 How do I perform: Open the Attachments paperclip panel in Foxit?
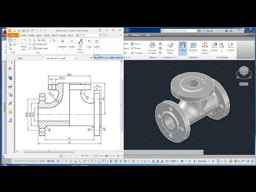[x=10, y=103]
